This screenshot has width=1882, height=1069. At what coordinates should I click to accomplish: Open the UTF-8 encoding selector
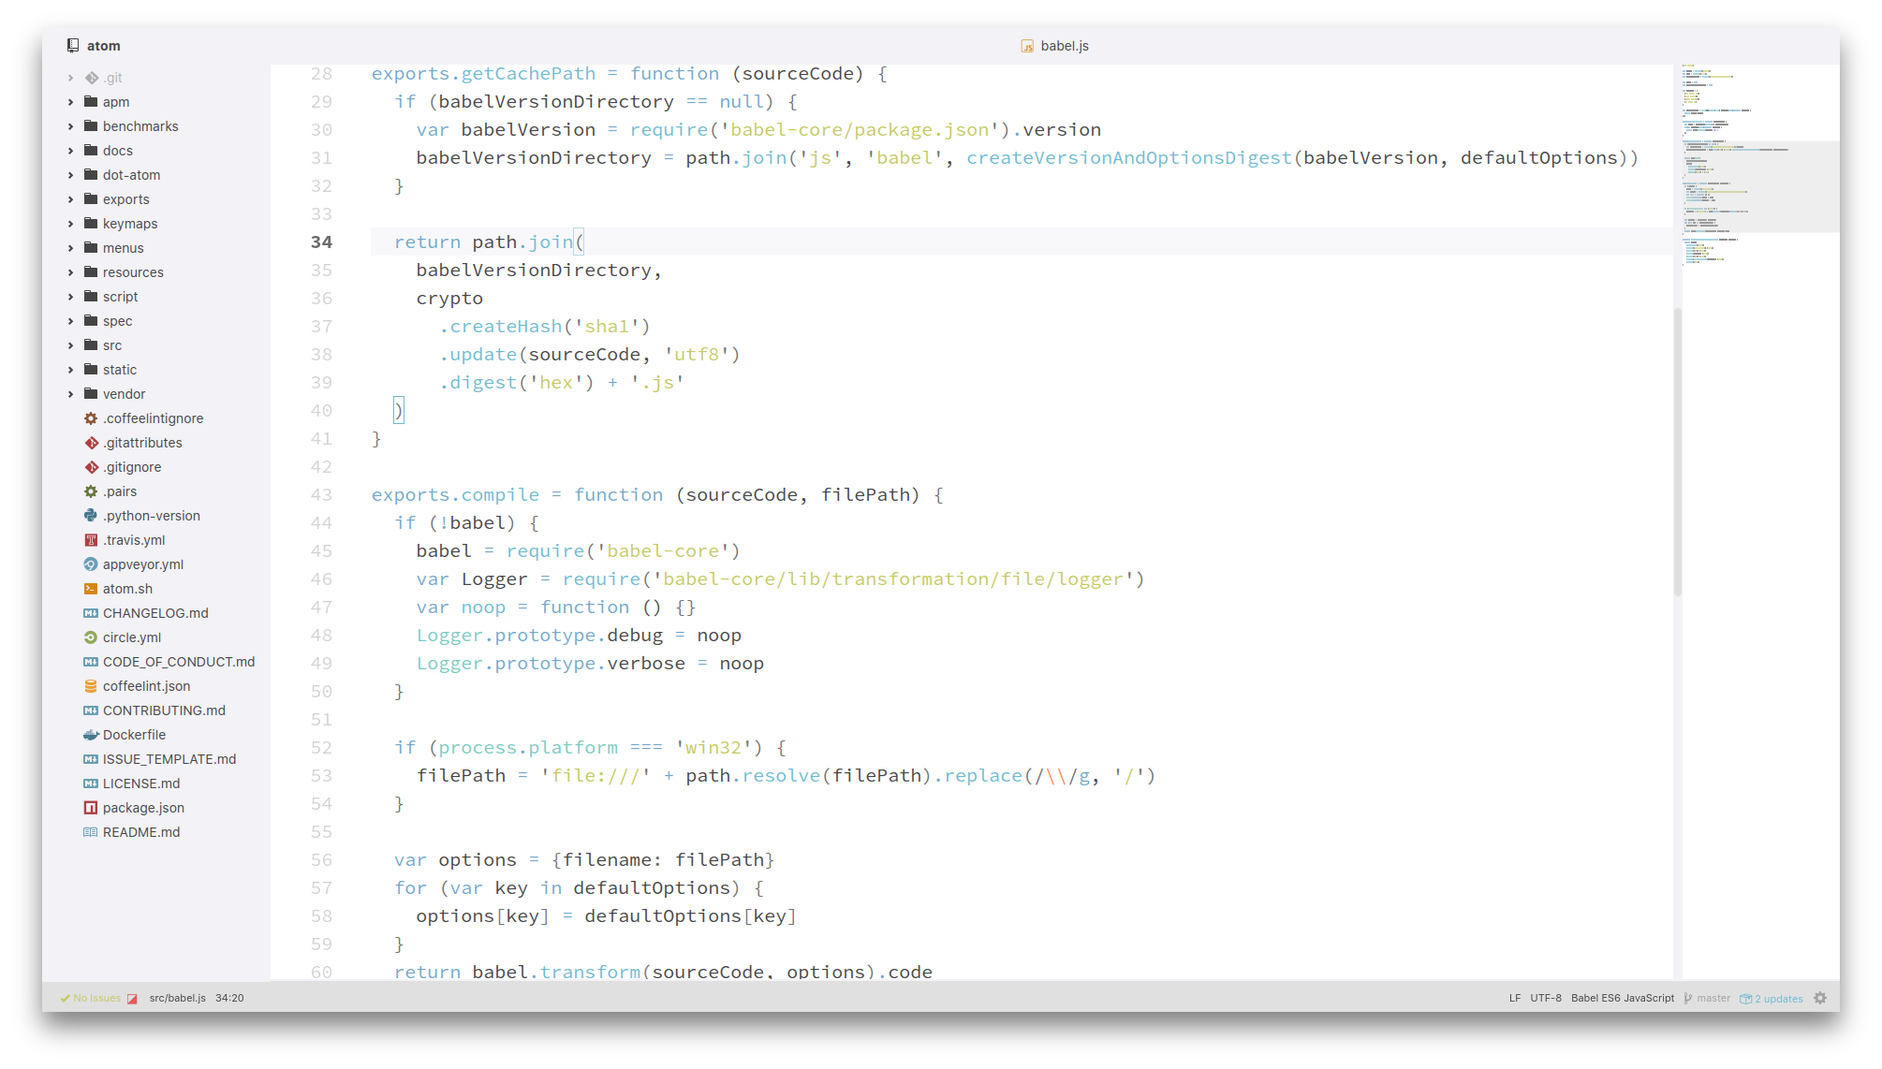1546,998
